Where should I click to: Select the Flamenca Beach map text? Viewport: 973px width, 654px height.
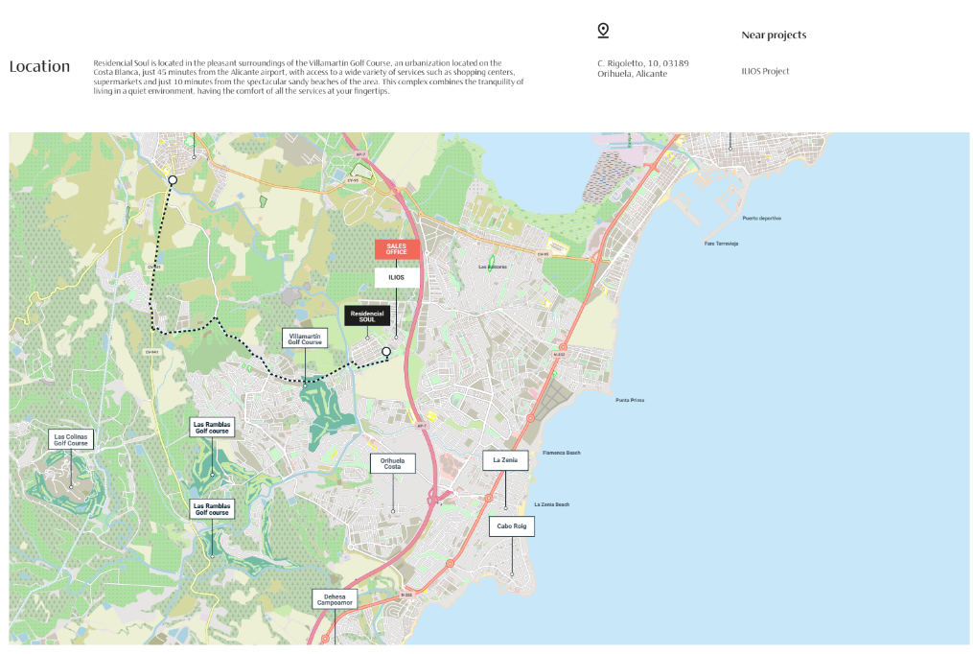tap(562, 452)
